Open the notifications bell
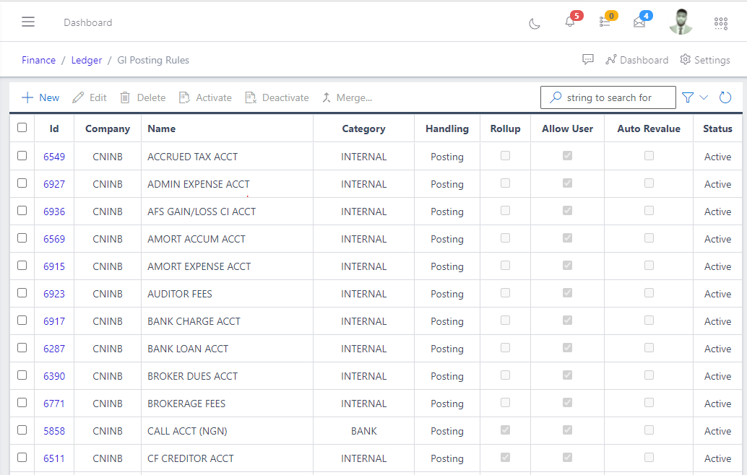 pyautogui.click(x=569, y=23)
